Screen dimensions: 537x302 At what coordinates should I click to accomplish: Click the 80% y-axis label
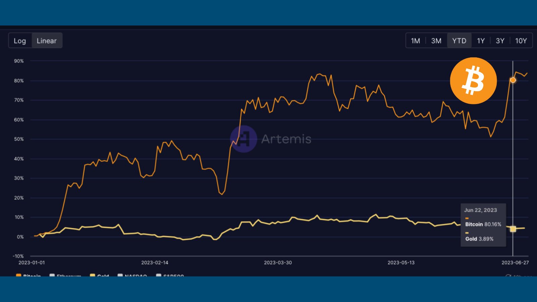click(x=19, y=81)
